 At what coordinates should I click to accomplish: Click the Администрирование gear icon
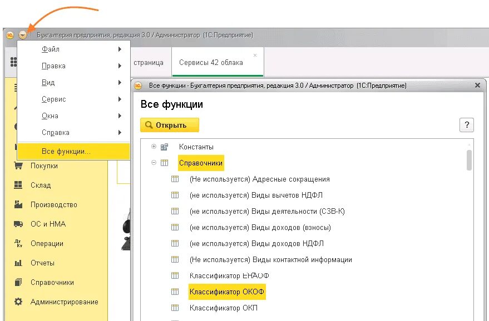[x=18, y=302]
